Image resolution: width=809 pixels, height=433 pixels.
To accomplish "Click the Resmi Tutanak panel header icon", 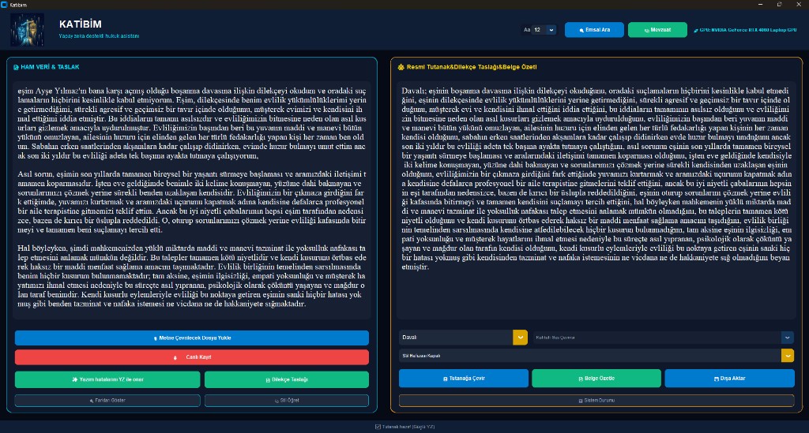I will tap(401, 67).
